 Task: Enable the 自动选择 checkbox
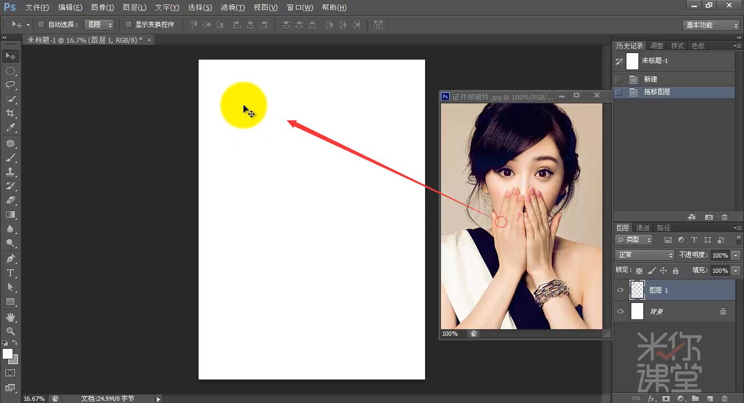point(41,25)
